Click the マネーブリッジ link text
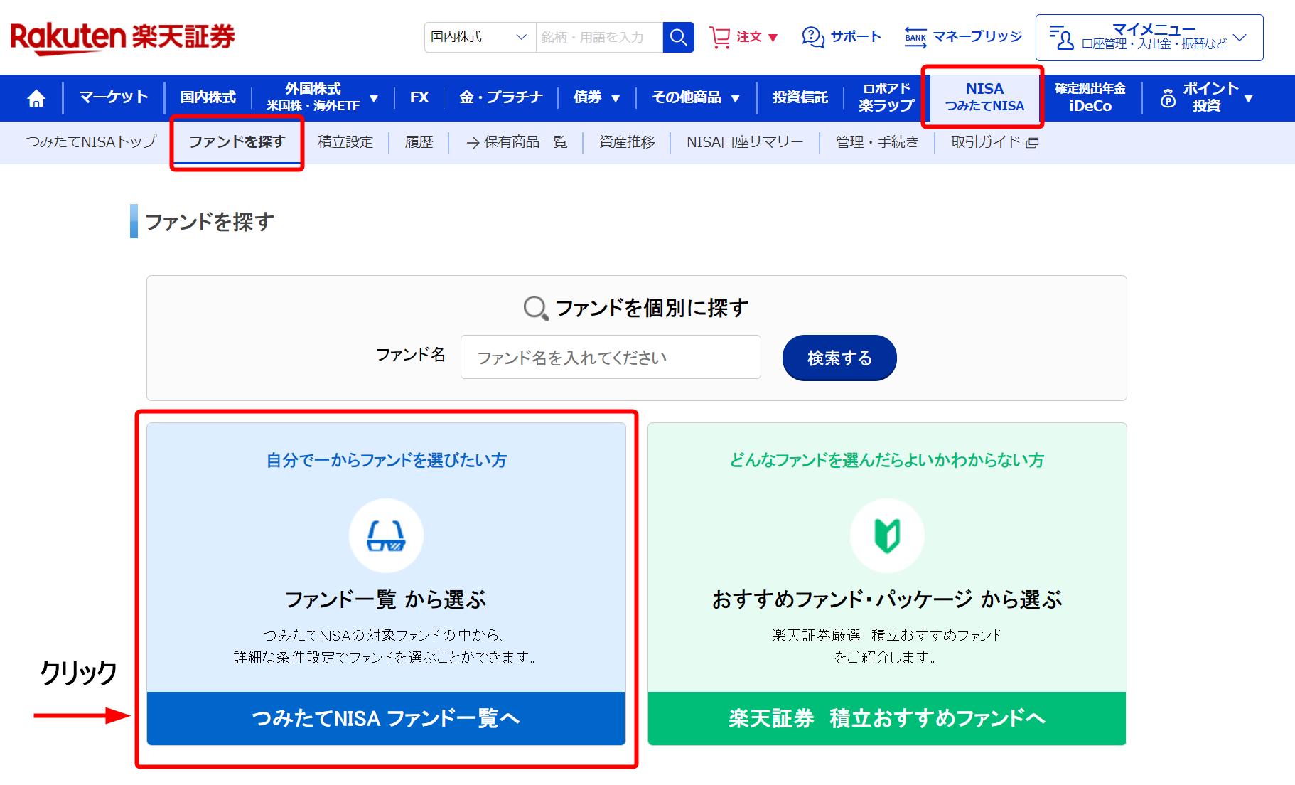This screenshot has height=785, width=1295. click(x=977, y=37)
